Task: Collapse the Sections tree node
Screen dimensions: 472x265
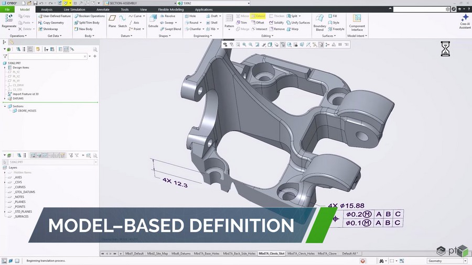Action: coord(5,106)
